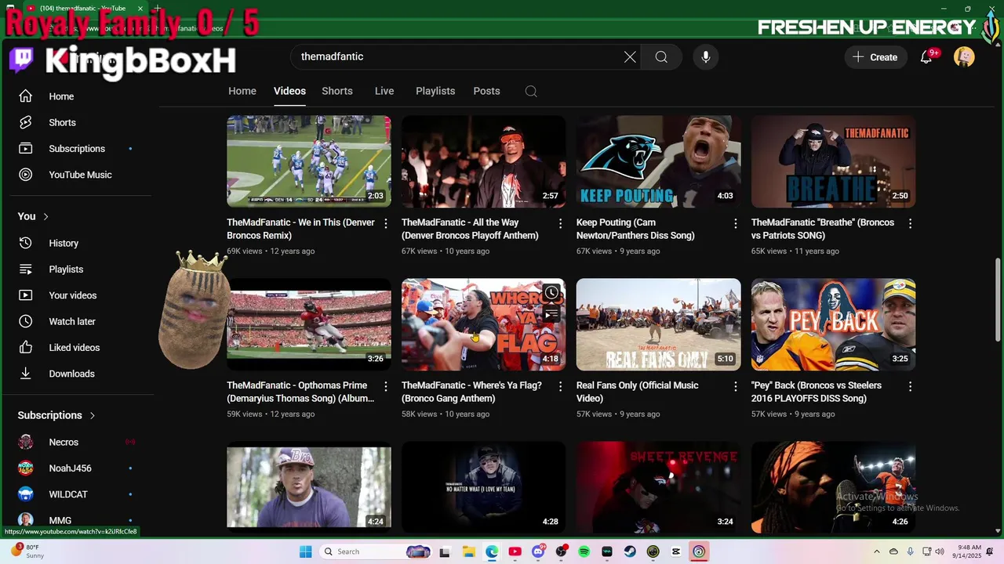The image size is (1004, 564).
Task: Expand the You section chevron
Action: (46, 217)
